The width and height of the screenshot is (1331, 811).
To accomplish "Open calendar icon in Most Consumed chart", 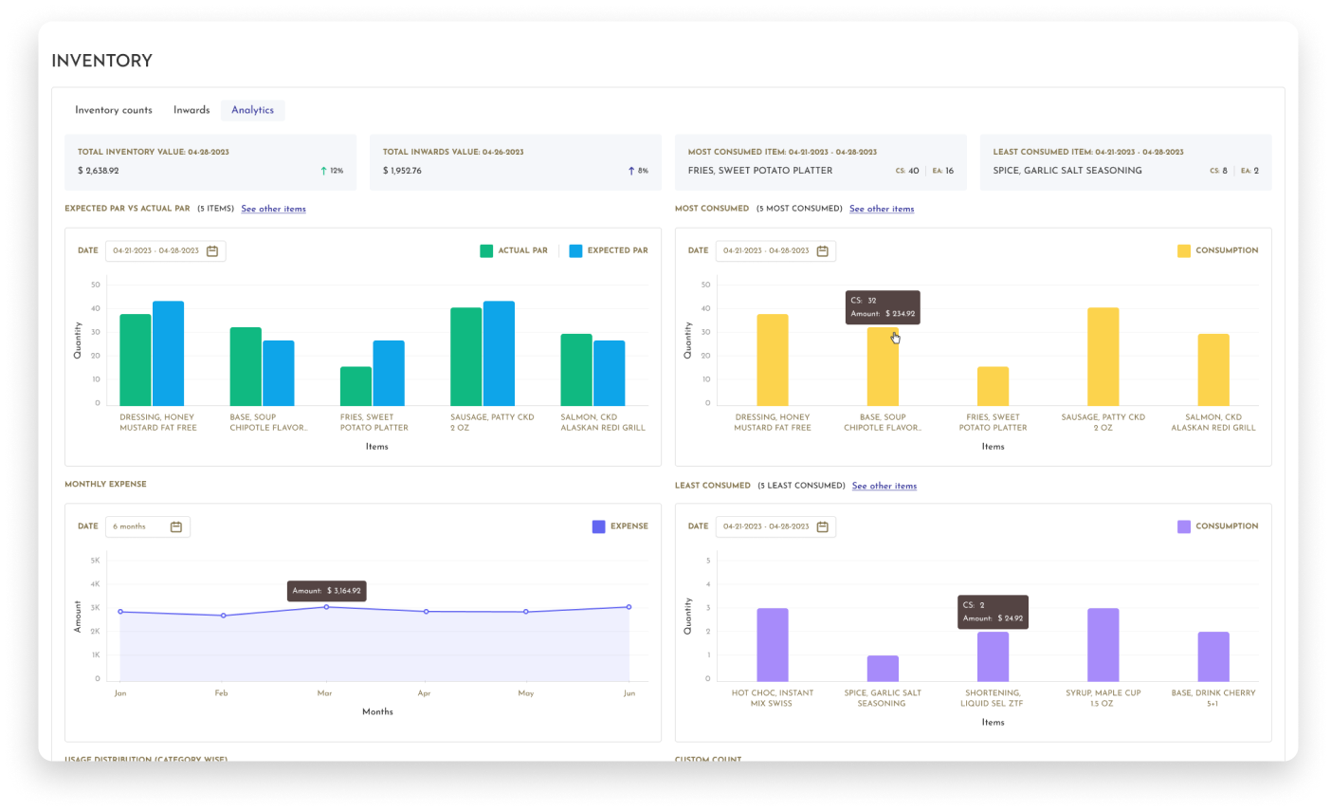I will [x=823, y=251].
